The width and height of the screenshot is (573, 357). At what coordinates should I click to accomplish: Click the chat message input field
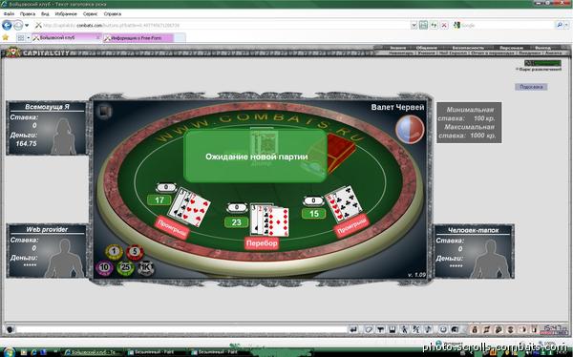coord(180,329)
